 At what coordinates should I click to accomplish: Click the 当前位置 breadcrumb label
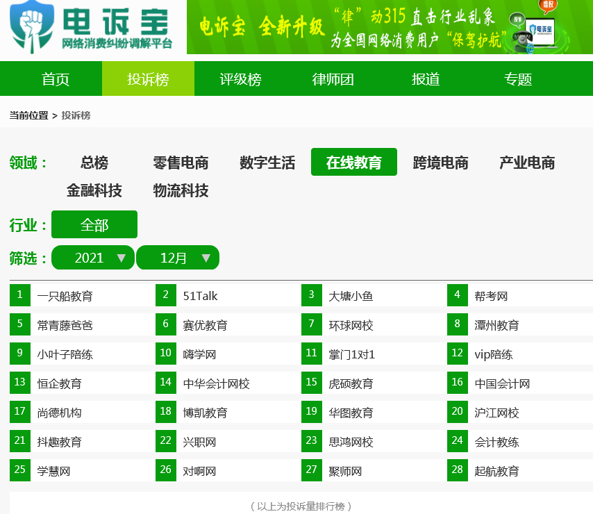tap(28, 115)
